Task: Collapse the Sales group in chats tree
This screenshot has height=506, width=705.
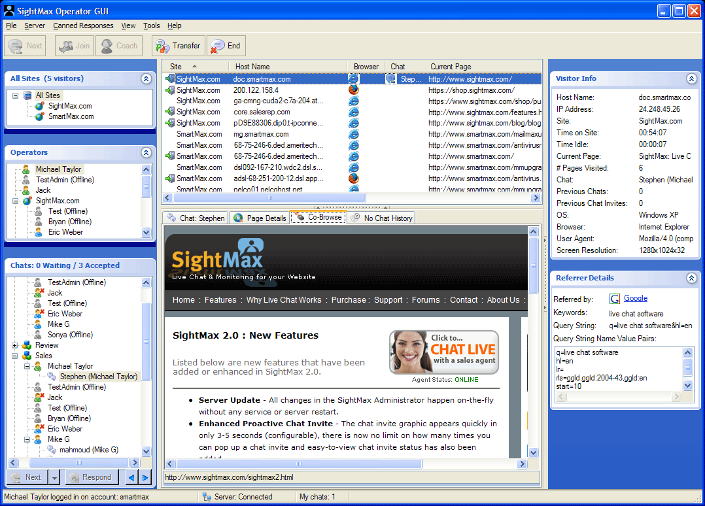Action: point(15,356)
